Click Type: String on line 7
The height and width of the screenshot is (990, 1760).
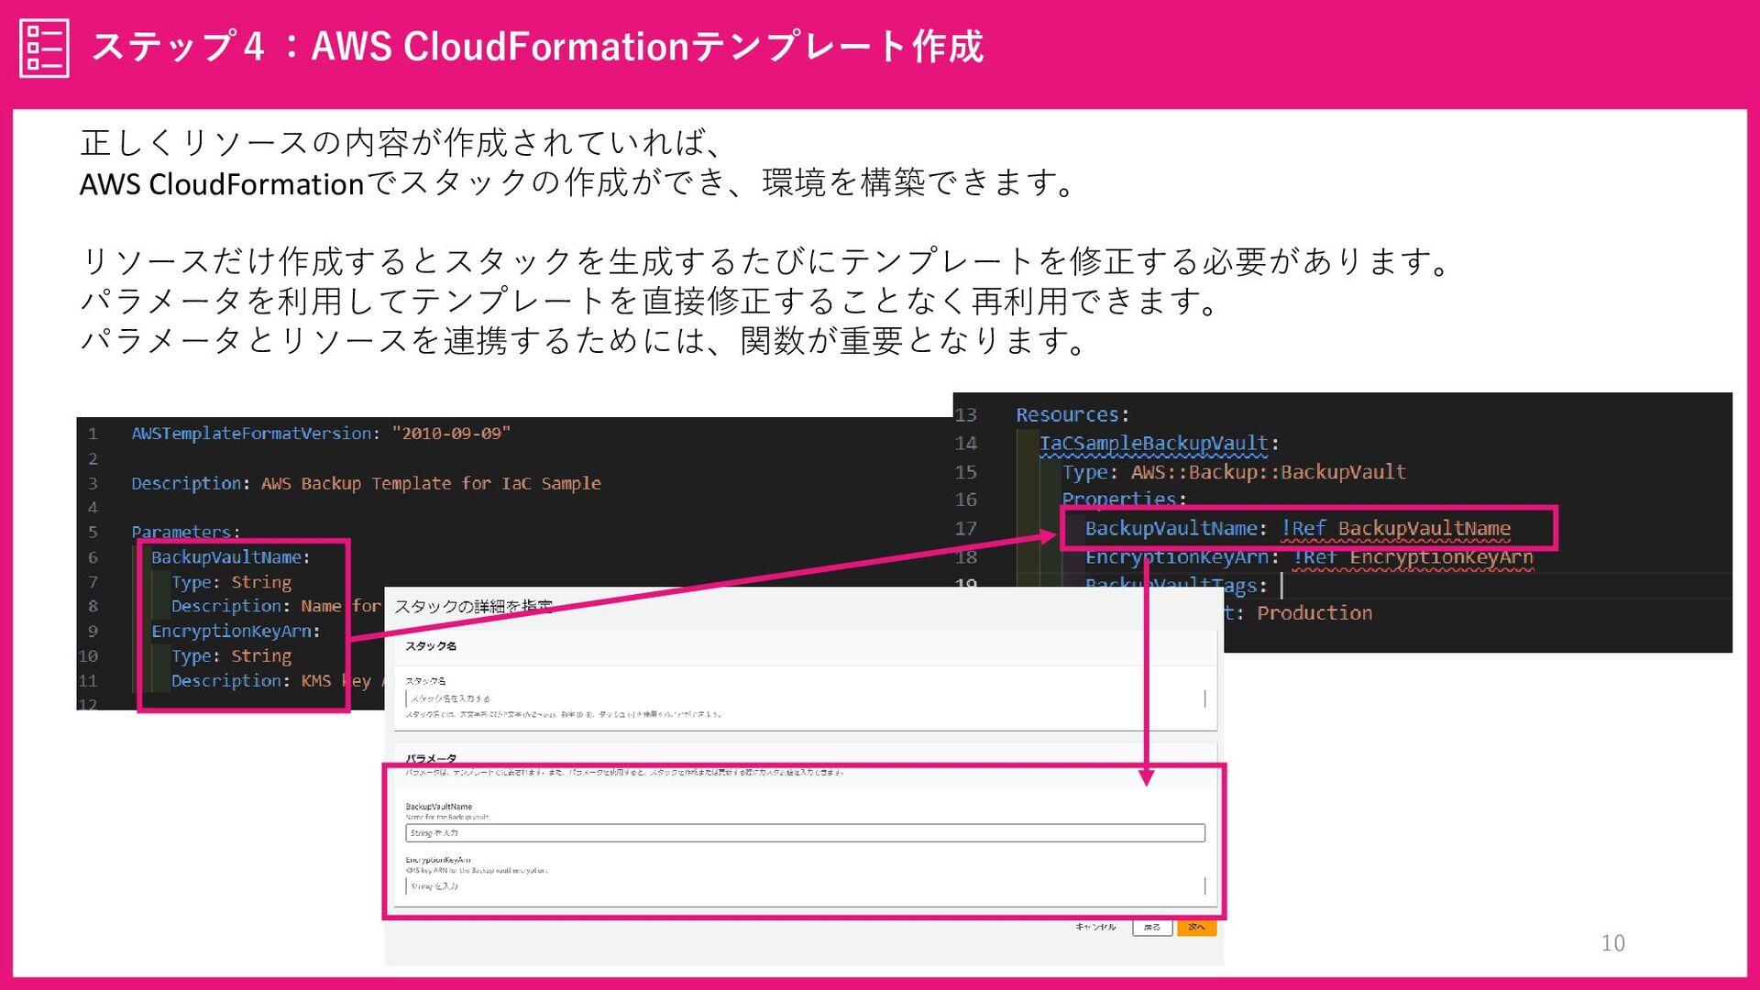click(231, 582)
